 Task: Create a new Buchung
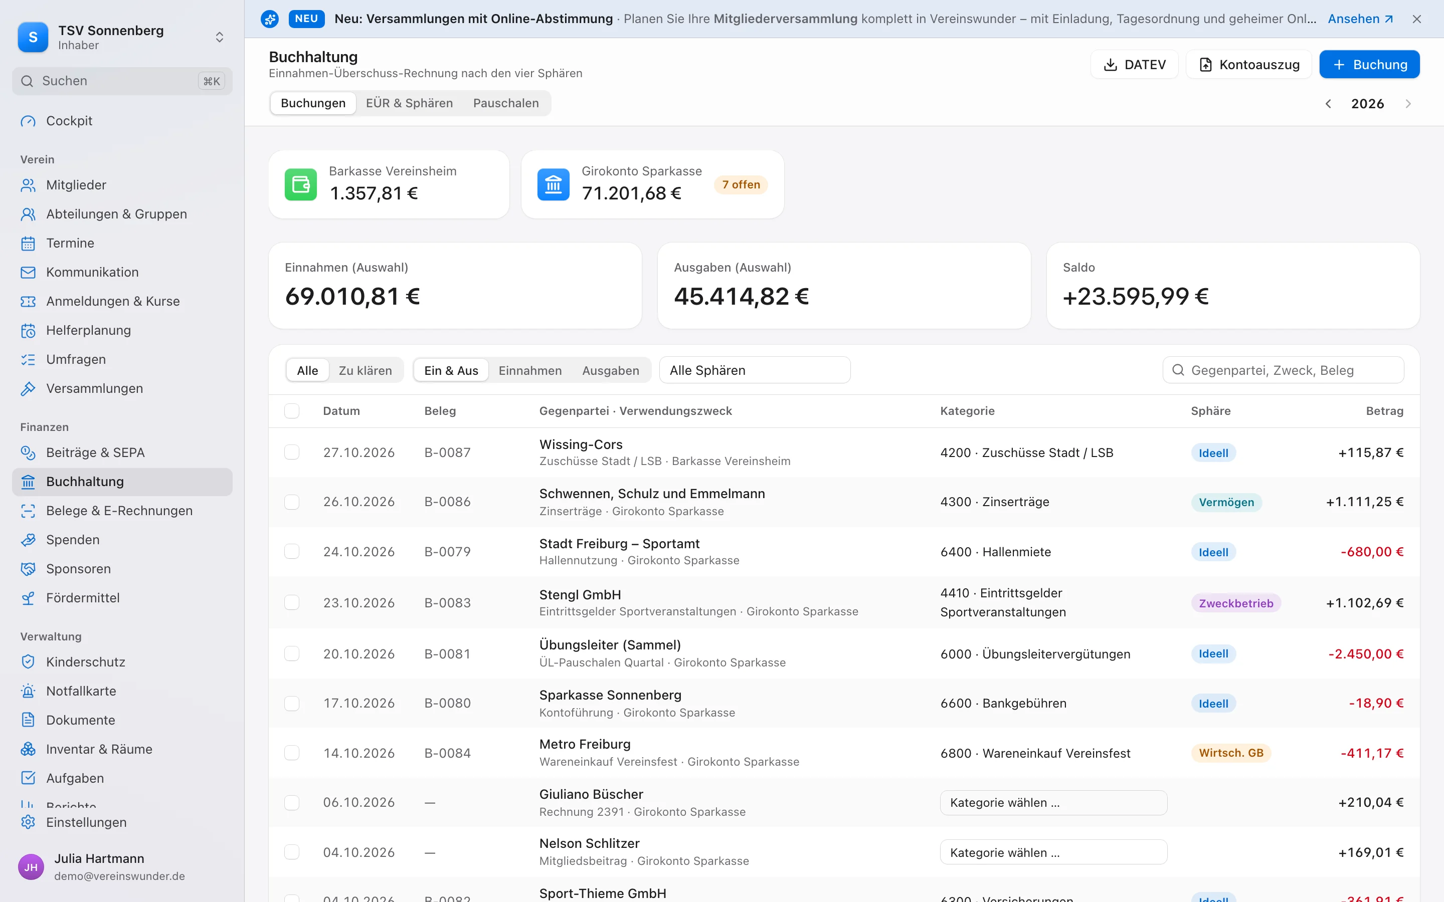coord(1369,65)
